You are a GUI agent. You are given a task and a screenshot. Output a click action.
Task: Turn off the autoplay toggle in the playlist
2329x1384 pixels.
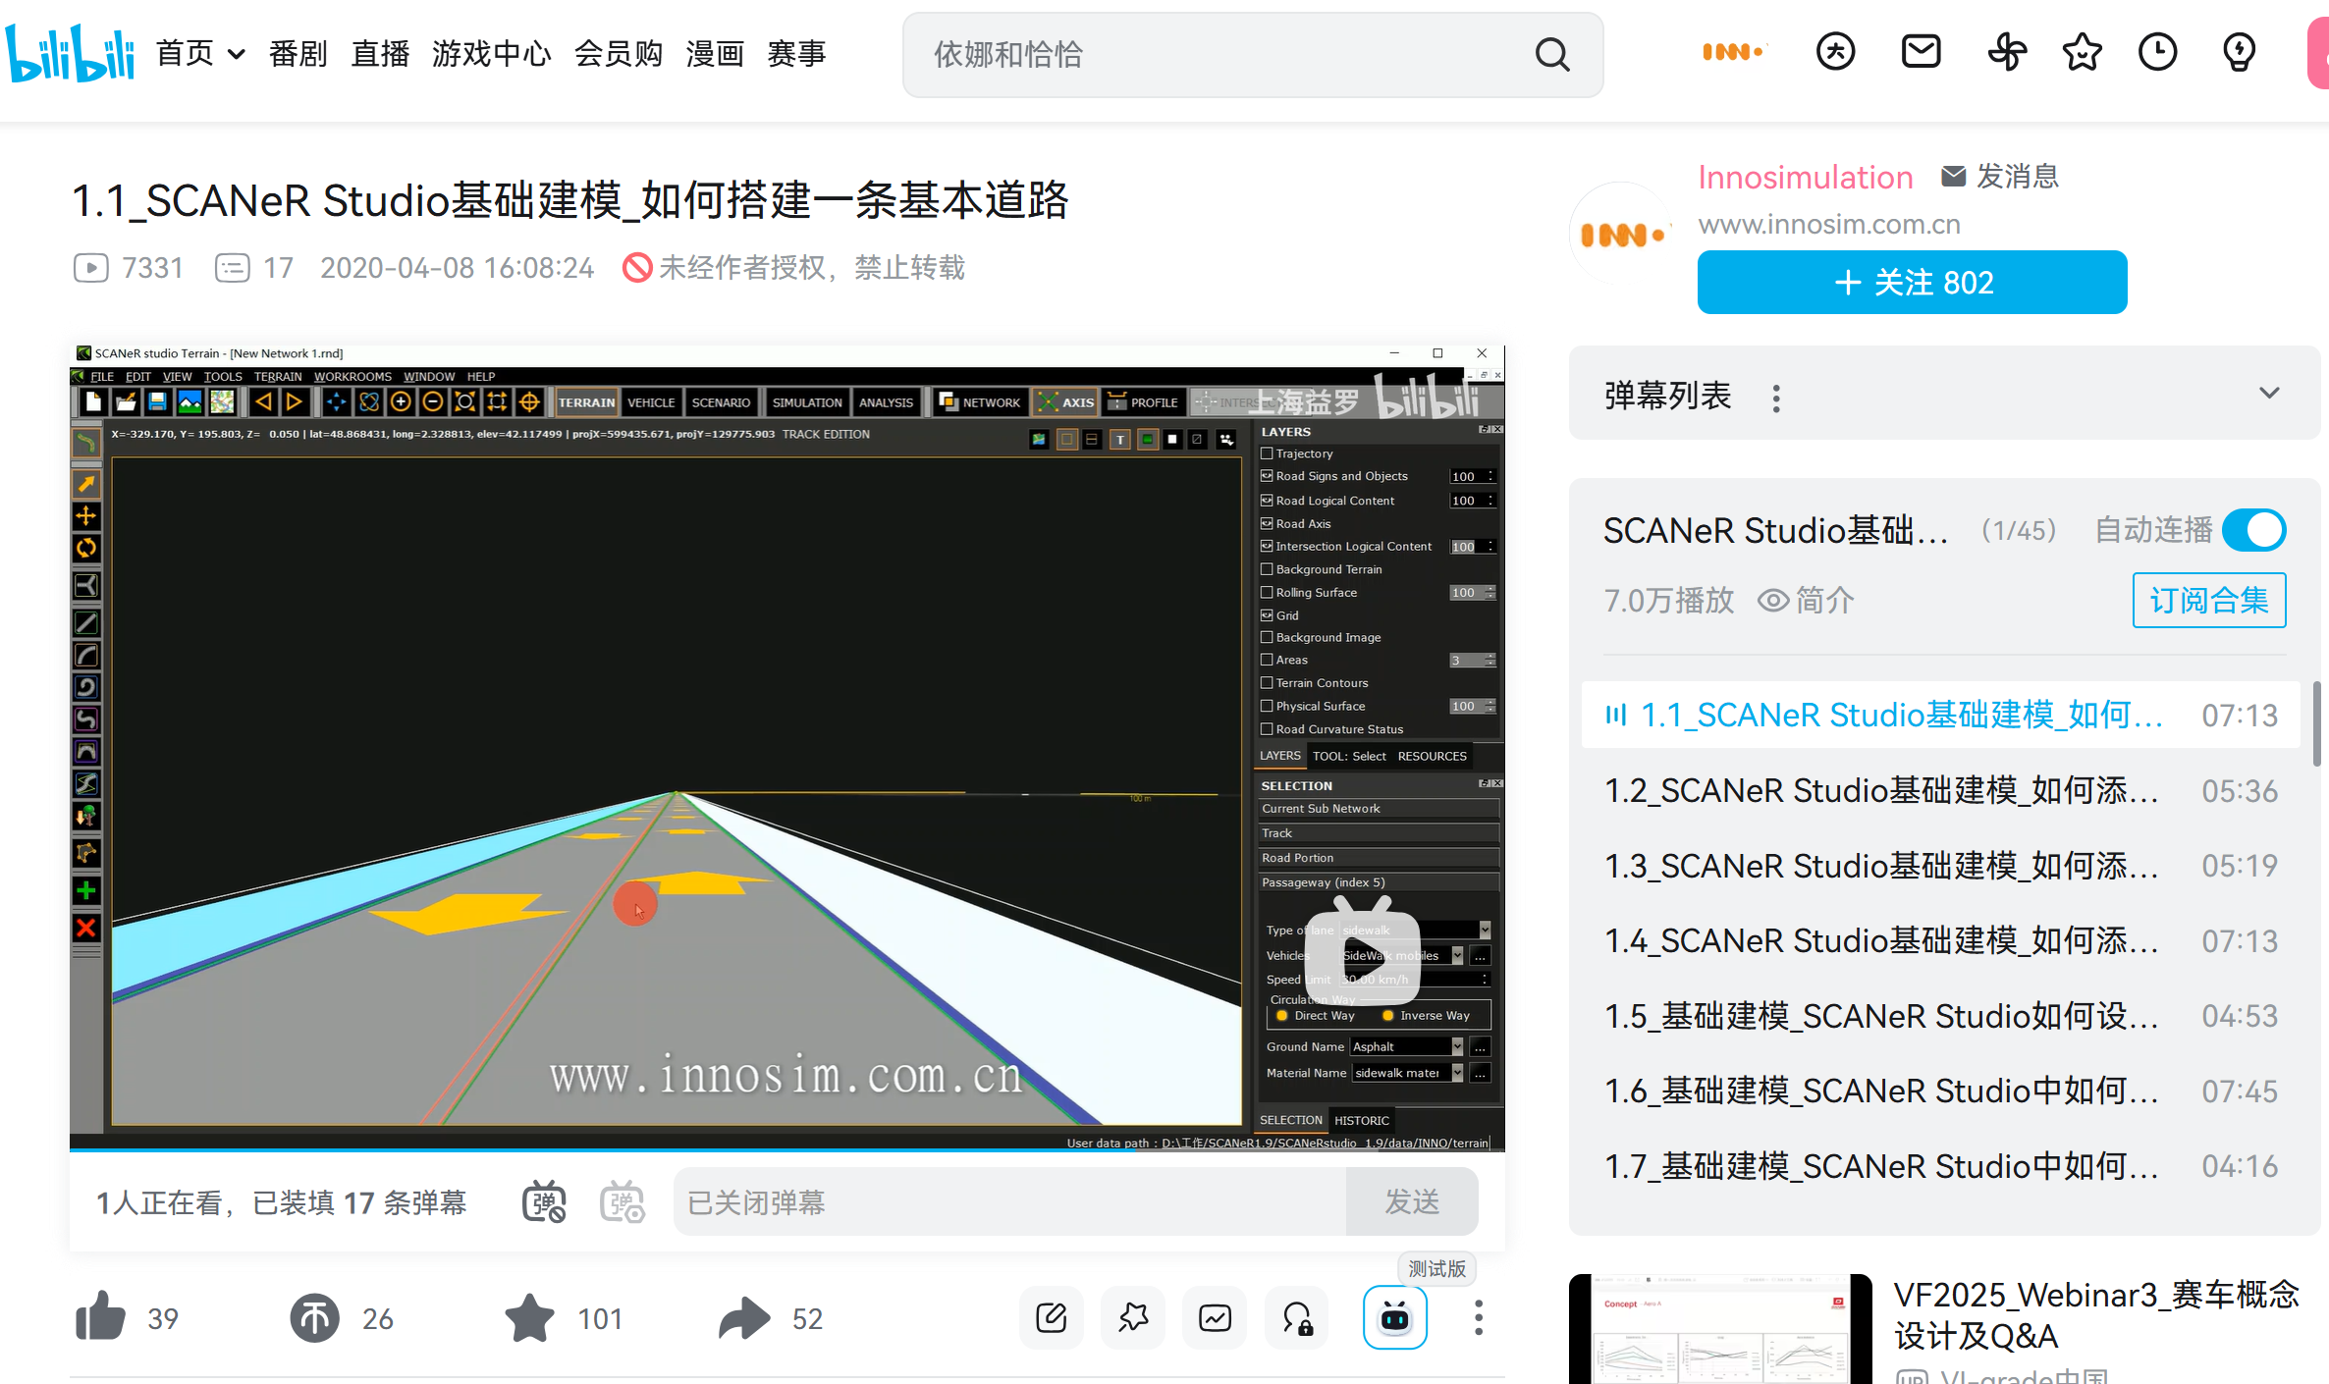click(x=2254, y=529)
